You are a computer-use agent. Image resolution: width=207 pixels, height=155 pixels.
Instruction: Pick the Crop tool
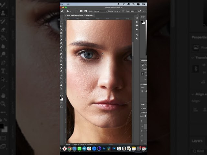tap(61, 33)
